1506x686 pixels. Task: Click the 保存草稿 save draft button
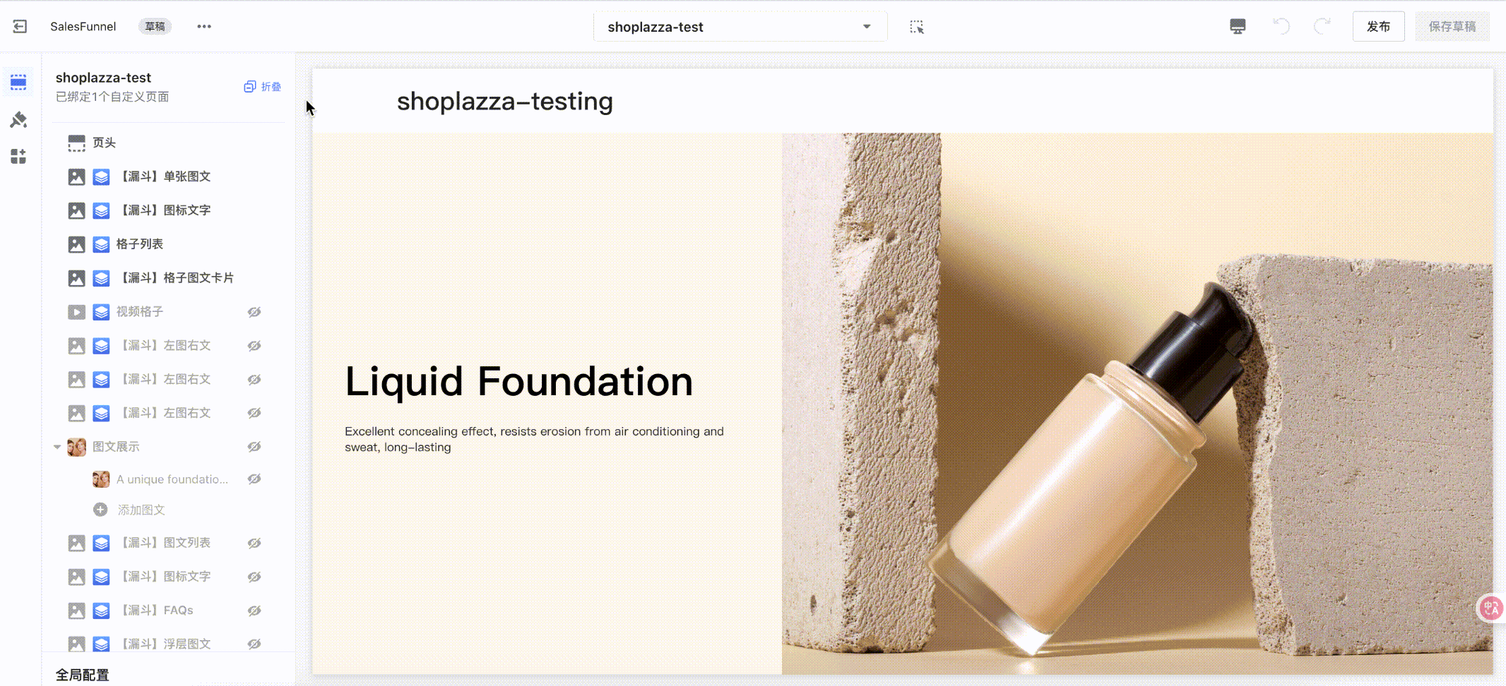(x=1452, y=27)
